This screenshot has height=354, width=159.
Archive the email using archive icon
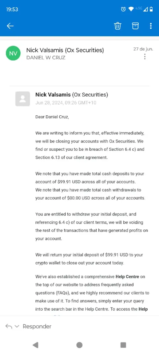(x=135, y=26)
